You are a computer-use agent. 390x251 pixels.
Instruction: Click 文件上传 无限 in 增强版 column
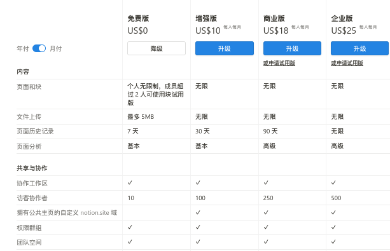tap(202, 116)
